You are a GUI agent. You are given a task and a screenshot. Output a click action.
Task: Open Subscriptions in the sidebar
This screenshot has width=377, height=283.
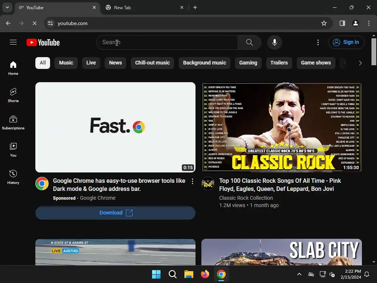(x=13, y=122)
